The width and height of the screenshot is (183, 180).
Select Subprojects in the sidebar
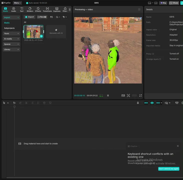coord(9,28)
